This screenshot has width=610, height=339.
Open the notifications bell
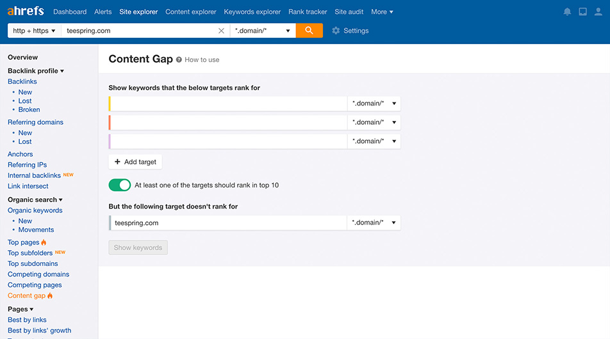click(567, 12)
